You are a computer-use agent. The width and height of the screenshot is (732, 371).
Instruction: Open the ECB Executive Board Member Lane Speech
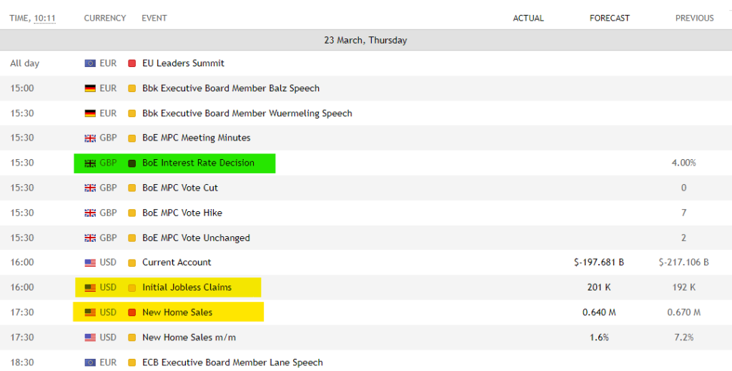click(x=232, y=362)
